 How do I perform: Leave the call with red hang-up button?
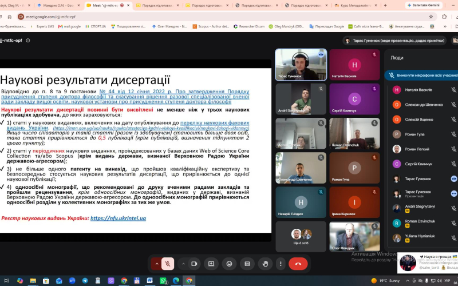click(298, 264)
